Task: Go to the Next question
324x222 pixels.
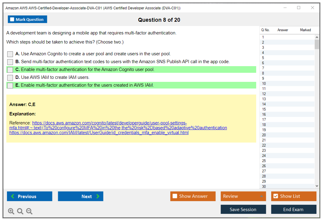Action: click(x=80, y=196)
